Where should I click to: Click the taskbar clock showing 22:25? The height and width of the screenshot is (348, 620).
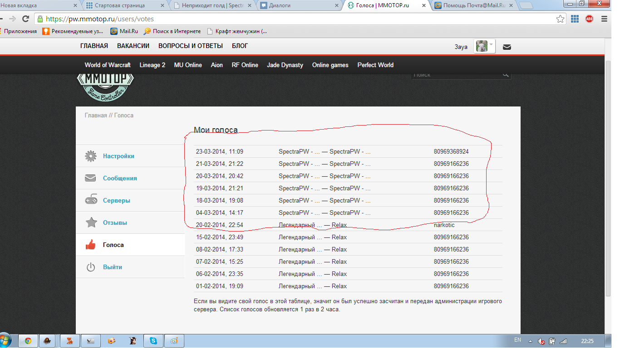click(587, 341)
